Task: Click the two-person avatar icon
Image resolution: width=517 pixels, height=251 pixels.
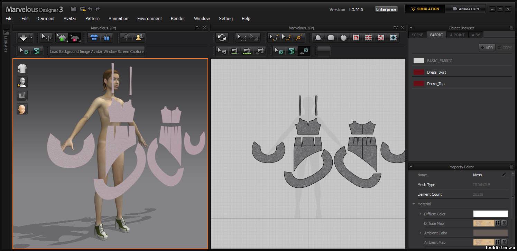Action: 139,37
